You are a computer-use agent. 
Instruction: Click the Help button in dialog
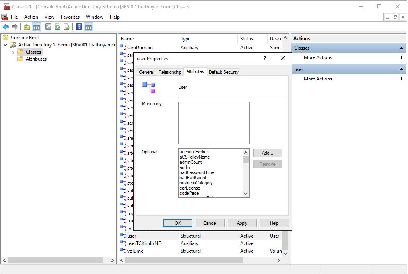tap(274, 223)
